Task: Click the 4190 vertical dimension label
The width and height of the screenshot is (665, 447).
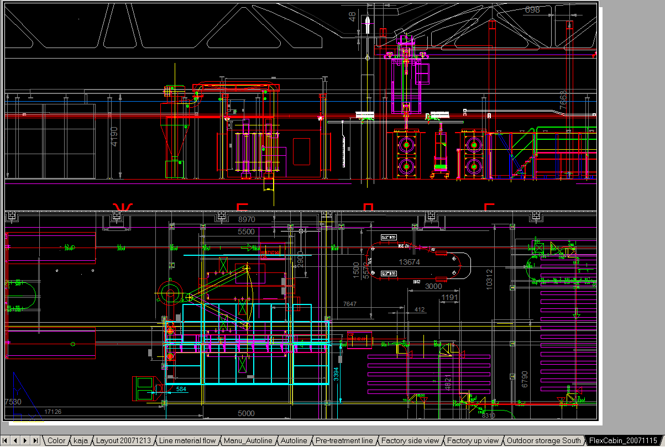Action: [x=114, y=137]
